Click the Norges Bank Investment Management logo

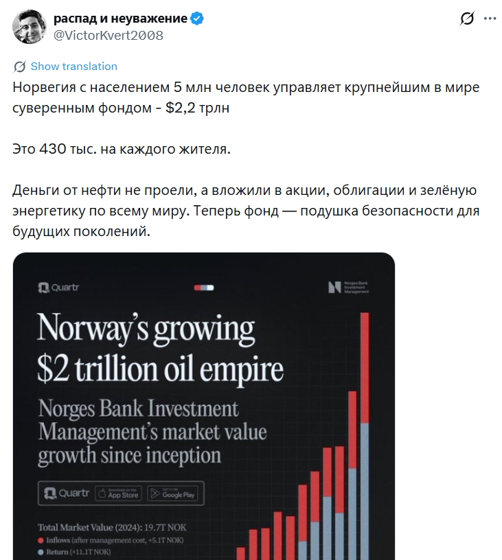coord(348,287)
